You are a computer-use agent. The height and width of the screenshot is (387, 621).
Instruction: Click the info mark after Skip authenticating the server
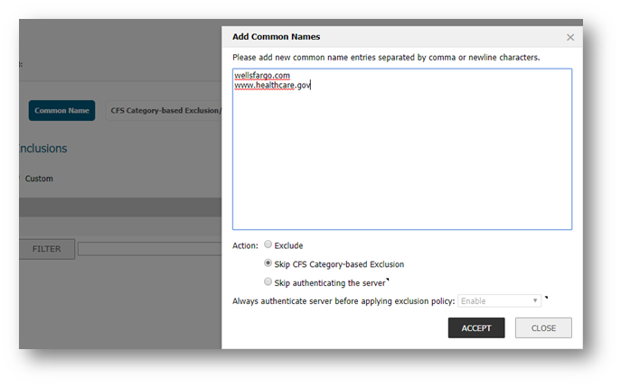[x=388, y=280]
